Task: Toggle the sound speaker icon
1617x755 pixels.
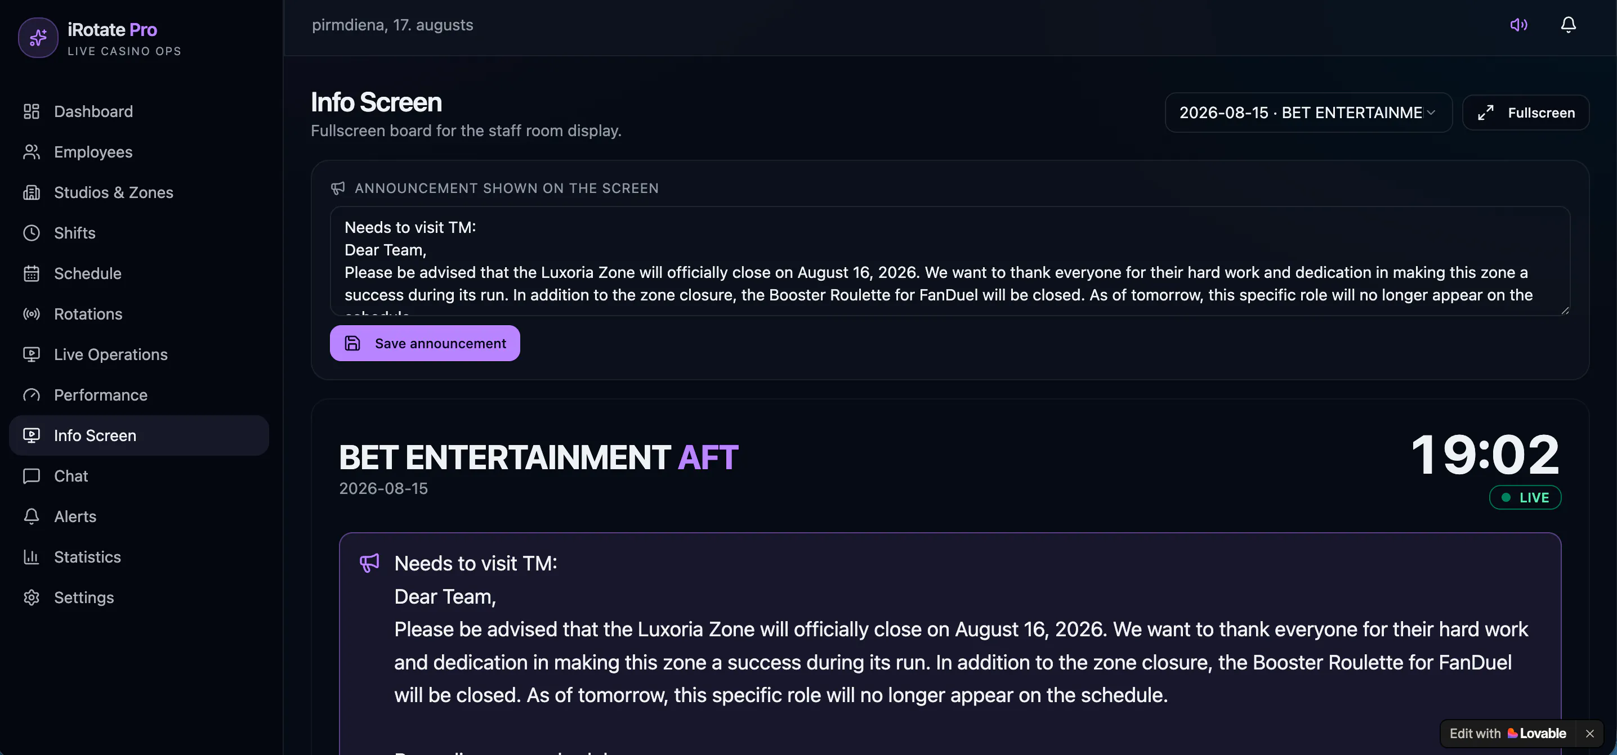Action: (1518, 25)
